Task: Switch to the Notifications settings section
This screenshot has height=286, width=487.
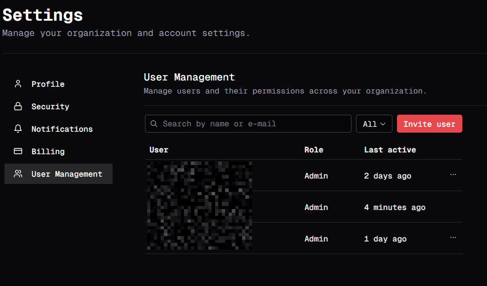Action: pos(62,129)
